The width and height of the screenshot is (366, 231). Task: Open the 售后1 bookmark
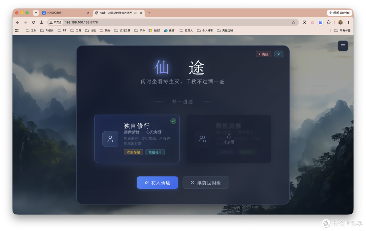(170, 30)
